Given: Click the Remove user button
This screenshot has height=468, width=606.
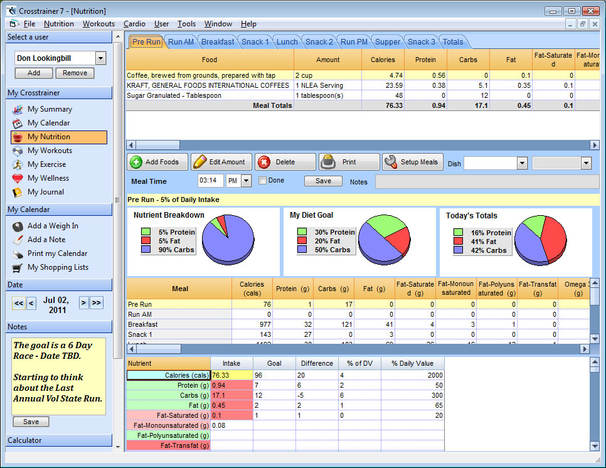Looking at the screenshot, I should pyautogui.click(x=75, y=73).
